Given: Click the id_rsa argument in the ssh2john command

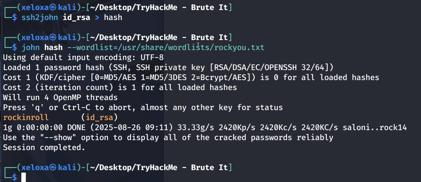Looking at the screenshot, I should click(76, 17).
